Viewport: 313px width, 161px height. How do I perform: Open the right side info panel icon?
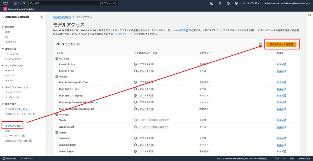pos(310,15)
